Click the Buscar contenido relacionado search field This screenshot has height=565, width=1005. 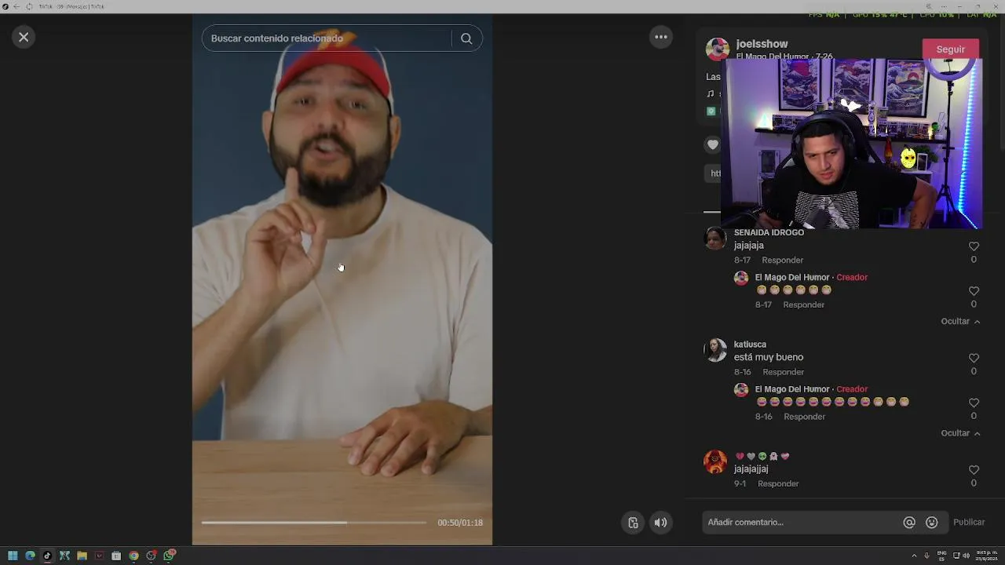tap(327, 38)
